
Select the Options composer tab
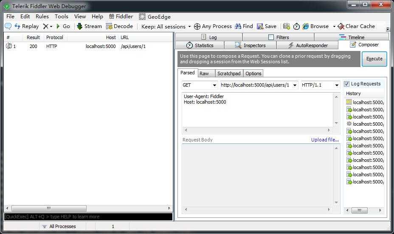[x=253, y=73]
